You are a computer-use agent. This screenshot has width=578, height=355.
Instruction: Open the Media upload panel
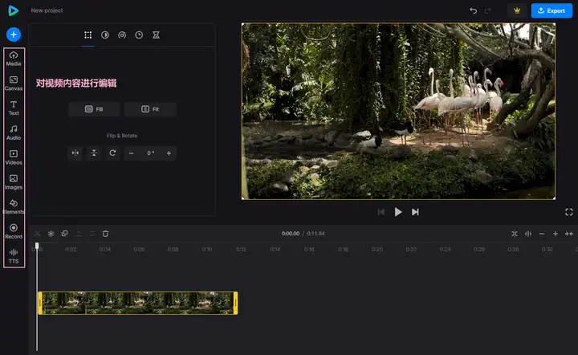[x=14, y=59]
